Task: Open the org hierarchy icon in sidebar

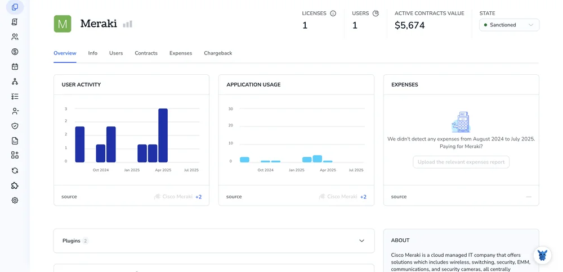Action: (15, 81)
